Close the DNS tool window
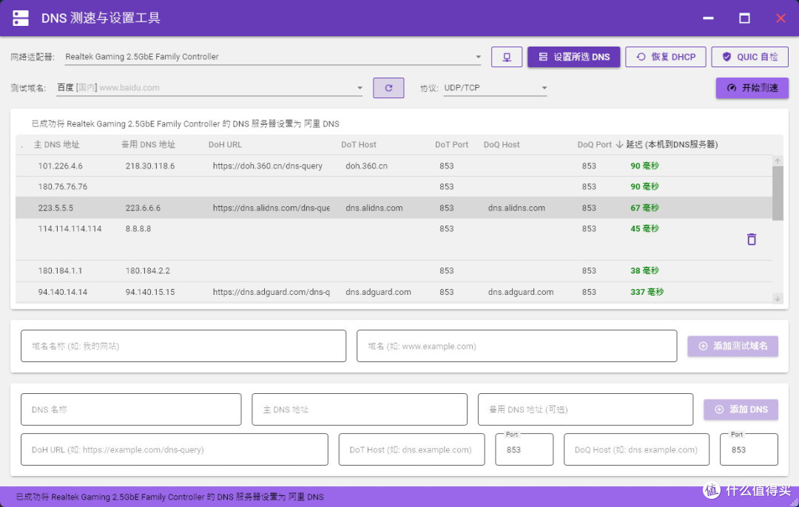The height and width of the screenshot is (507, 799). (781, 18)
